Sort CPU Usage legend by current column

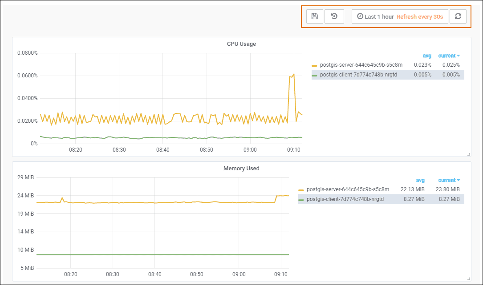[448, 56]
